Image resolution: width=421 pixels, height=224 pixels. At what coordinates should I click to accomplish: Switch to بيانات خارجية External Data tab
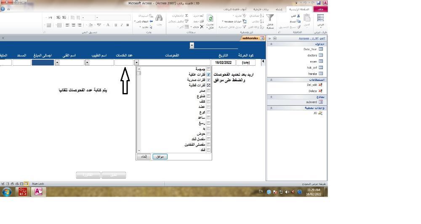point(261,9)
